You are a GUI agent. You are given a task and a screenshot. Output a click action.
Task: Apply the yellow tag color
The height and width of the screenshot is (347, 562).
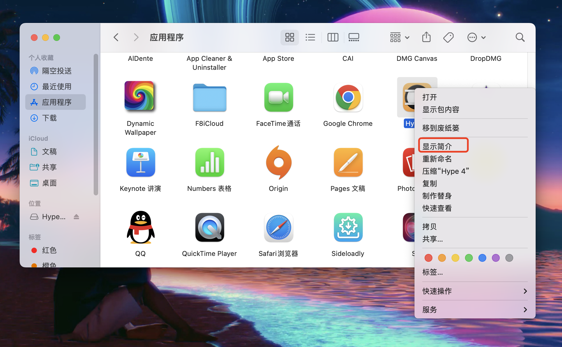[x=455, y=258]
